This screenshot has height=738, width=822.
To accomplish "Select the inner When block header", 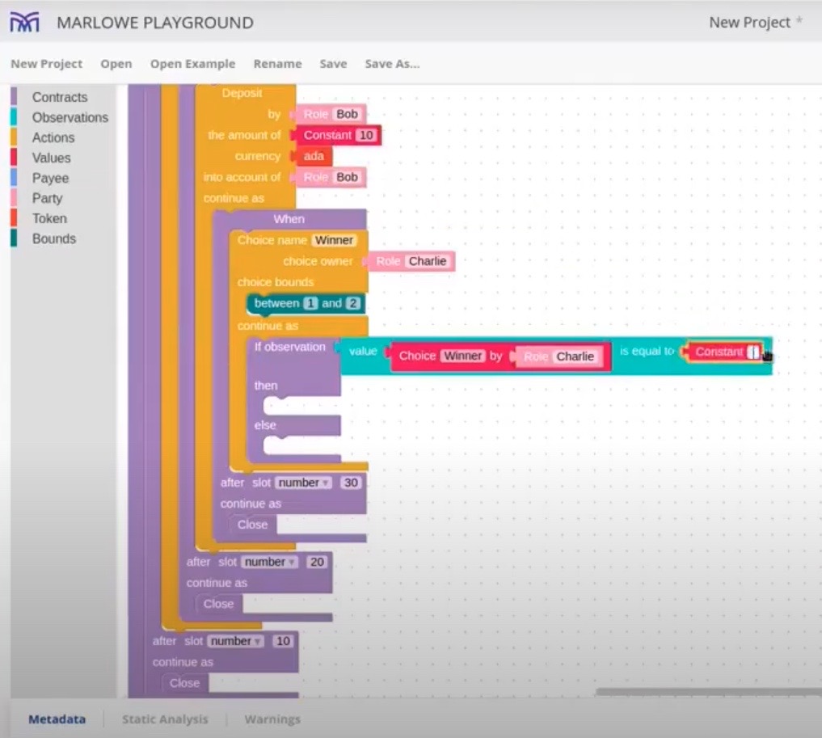I will click(x=289, y=219).
